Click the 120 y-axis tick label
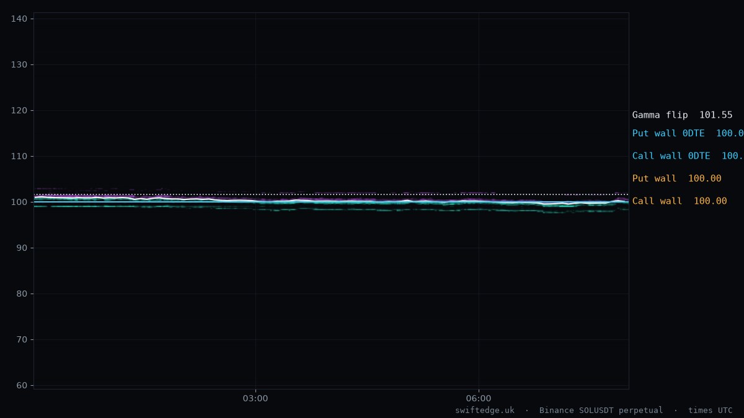Image resolution: width=744 pixels, height=418 pixels. pos(19,111)
